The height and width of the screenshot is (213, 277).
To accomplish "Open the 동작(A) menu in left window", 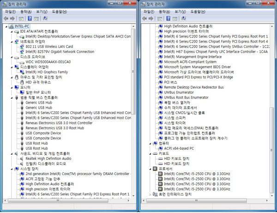I will [x=26, y=12].
